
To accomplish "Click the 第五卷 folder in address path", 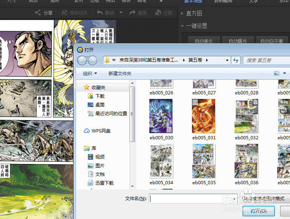I will coord(195,60).
